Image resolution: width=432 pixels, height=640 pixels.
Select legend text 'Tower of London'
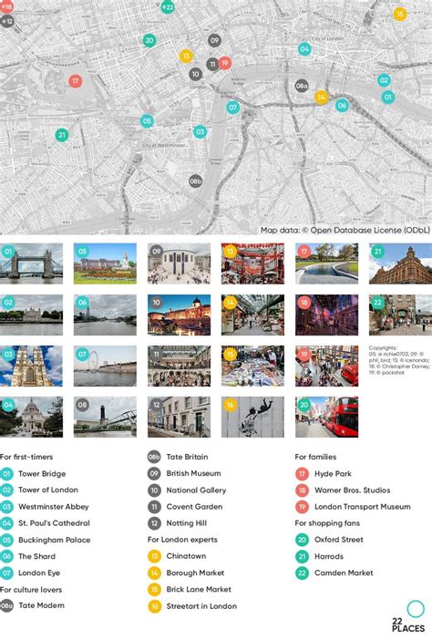point(48,490)
